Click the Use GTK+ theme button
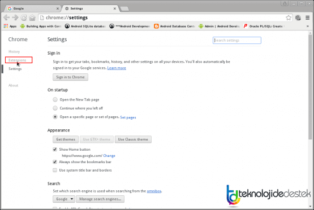Screen dimensions: 314x210 pos(97,139)
